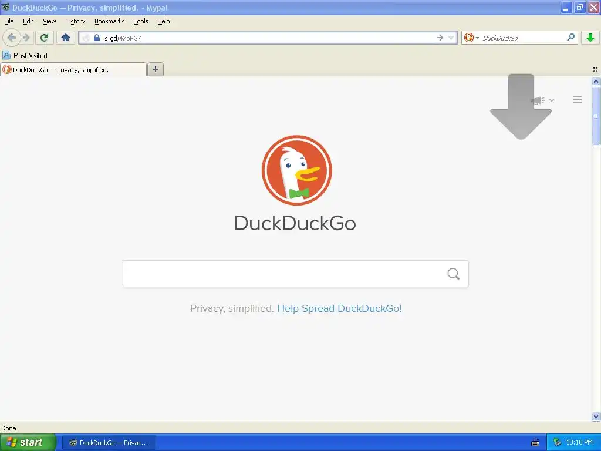
Task: Open the File menu
Action: [9, 21]
